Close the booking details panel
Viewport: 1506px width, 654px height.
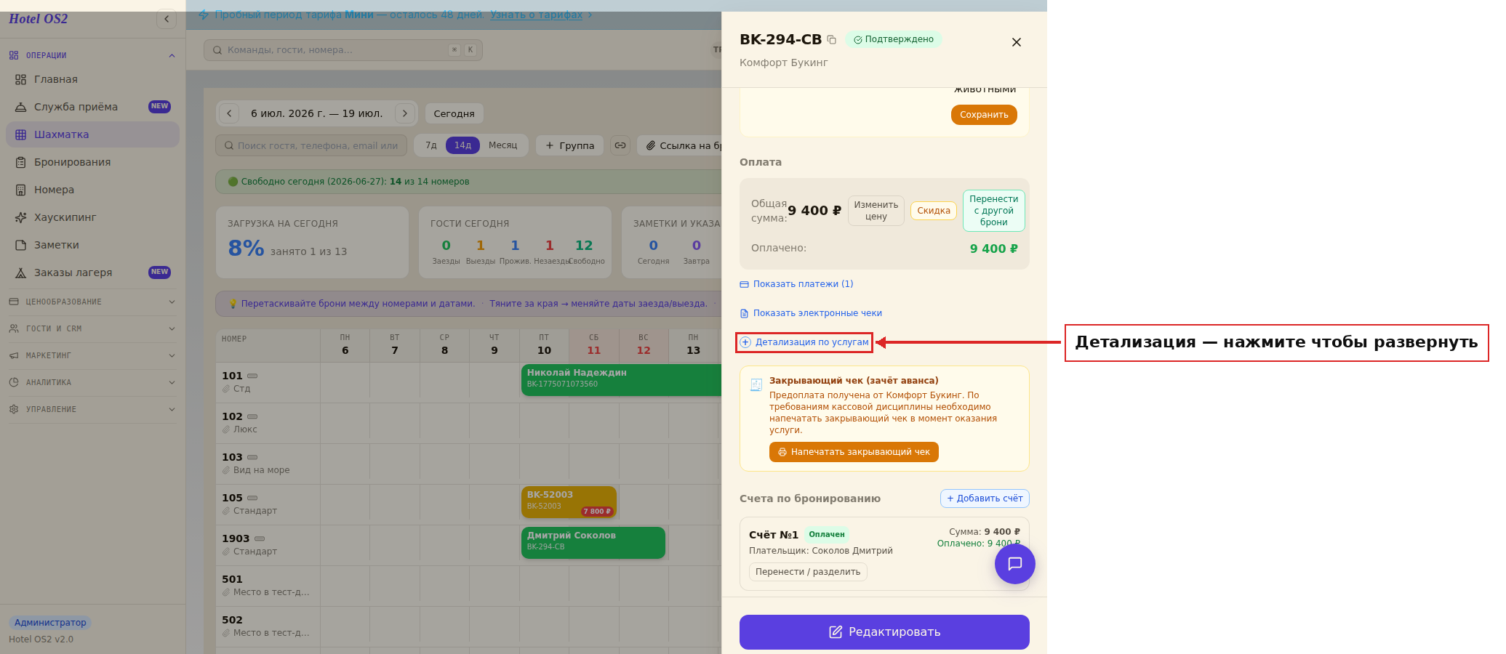click(x=1017, y=42)
